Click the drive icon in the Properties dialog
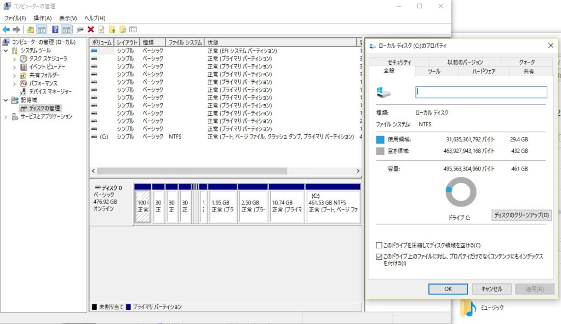Screen dimensions: 561x324 point(383,93)
